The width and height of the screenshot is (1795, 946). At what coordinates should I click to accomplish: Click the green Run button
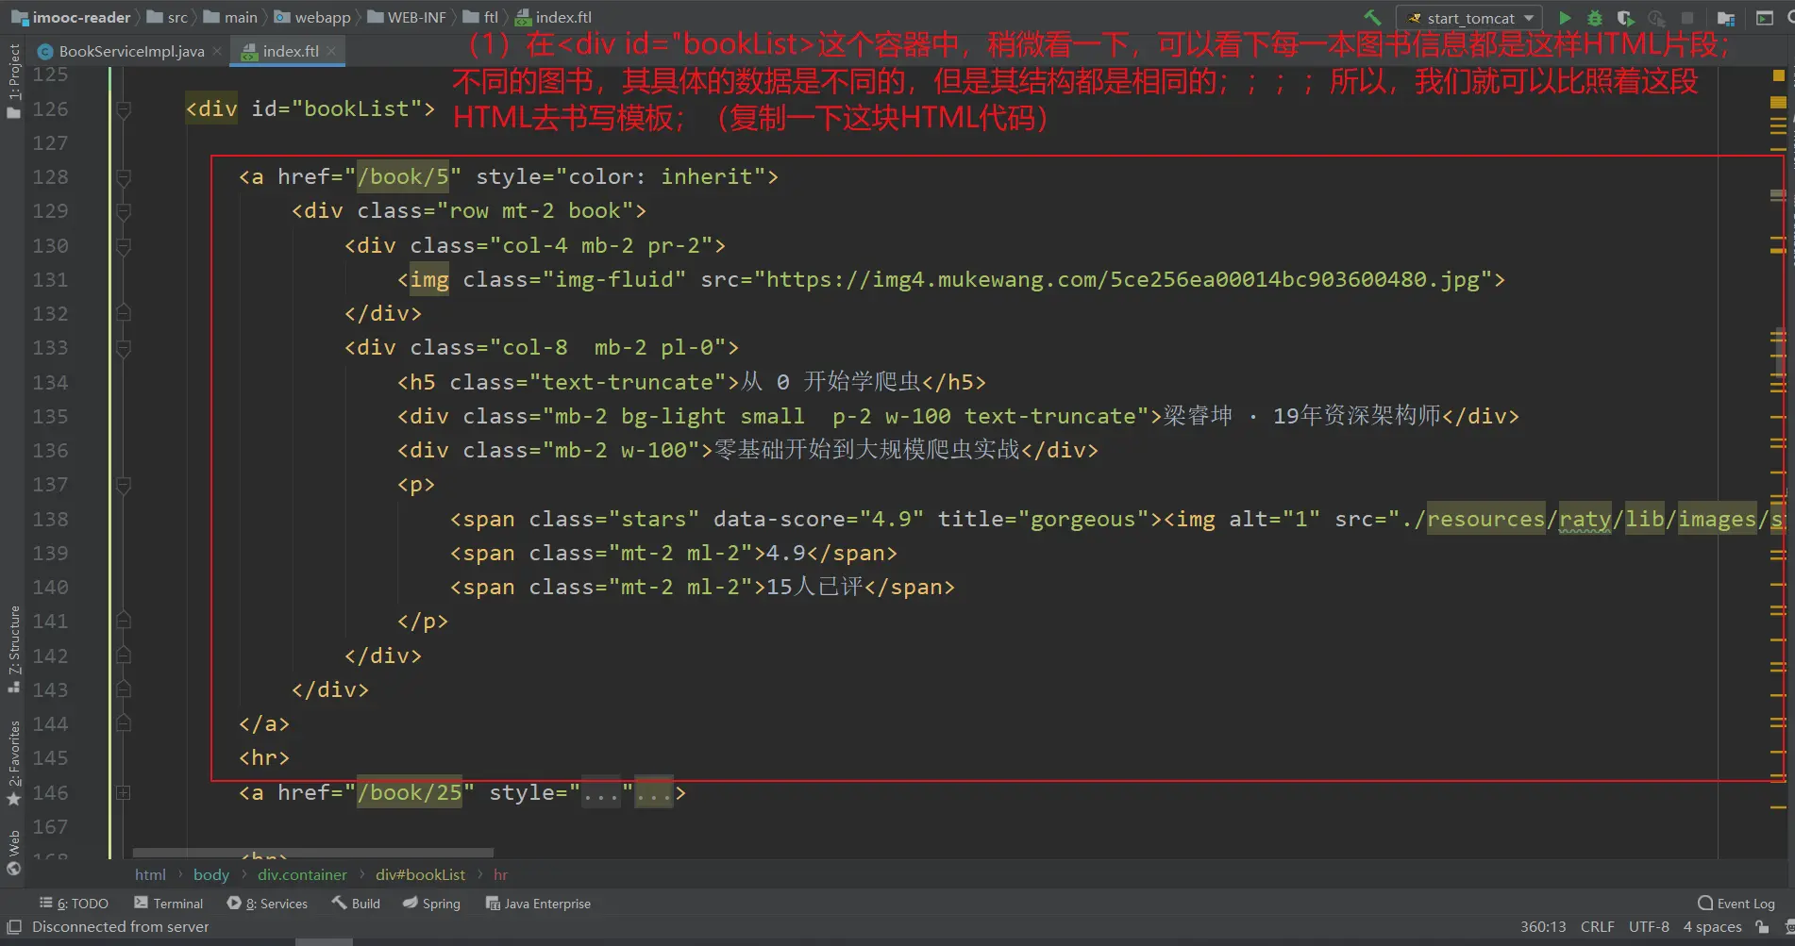click(x=1565, y=18)
